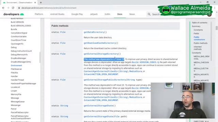Screen dimensions: 218x122
Task: Select Environment in sidebar
Action: pos(16,65)
